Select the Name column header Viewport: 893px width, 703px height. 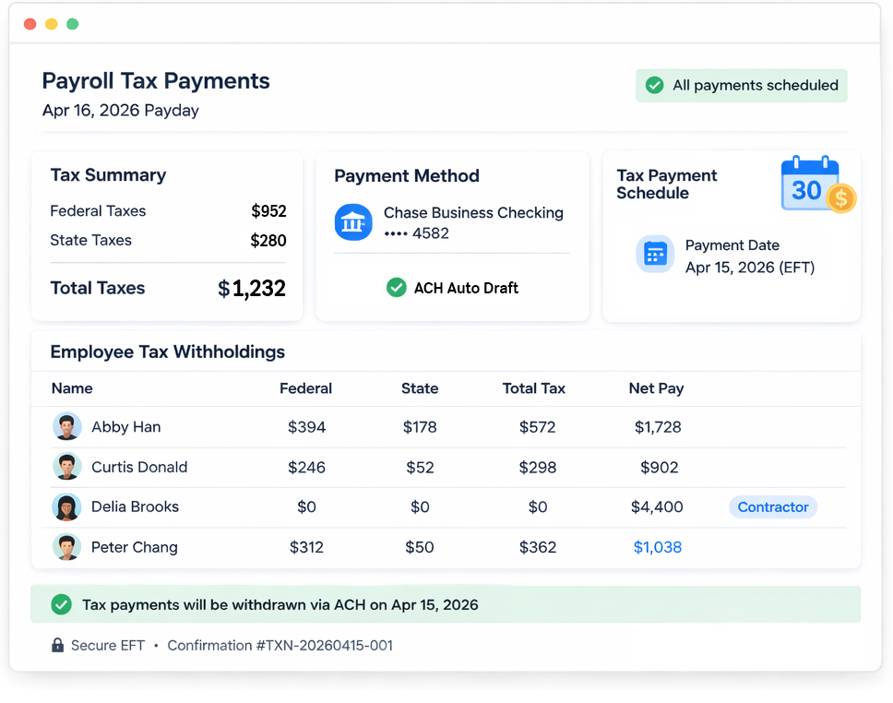point(72,388)
